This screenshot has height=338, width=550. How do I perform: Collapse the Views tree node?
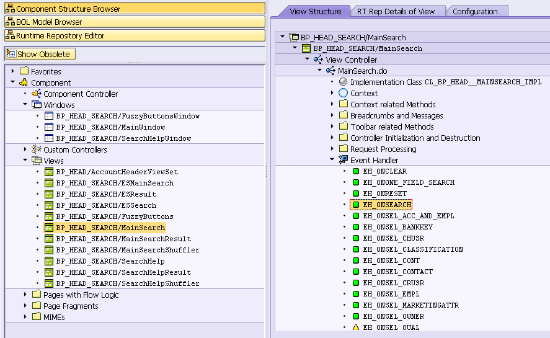pos(25,160)
